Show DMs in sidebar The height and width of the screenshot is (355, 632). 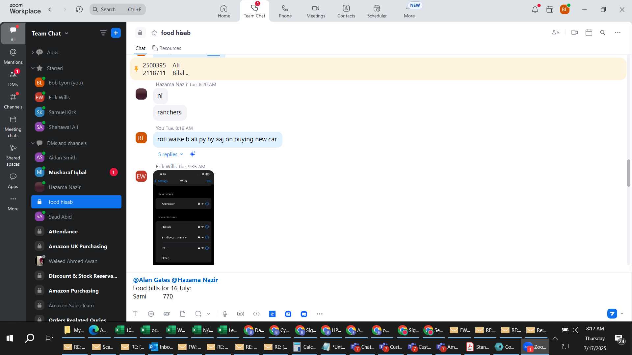click(x=13, y=79)
